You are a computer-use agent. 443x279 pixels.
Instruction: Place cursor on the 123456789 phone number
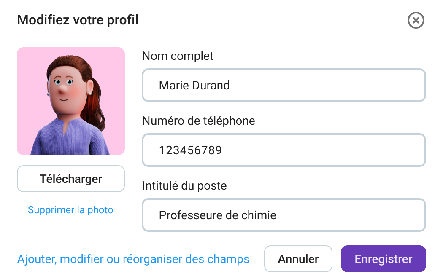(x=190, y=150)
